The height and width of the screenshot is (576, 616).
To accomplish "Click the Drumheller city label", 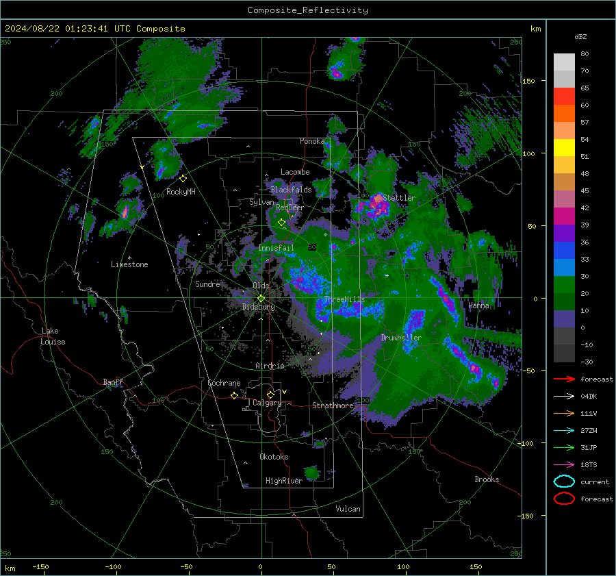I will pyautogui.click(x=401, y=338).
